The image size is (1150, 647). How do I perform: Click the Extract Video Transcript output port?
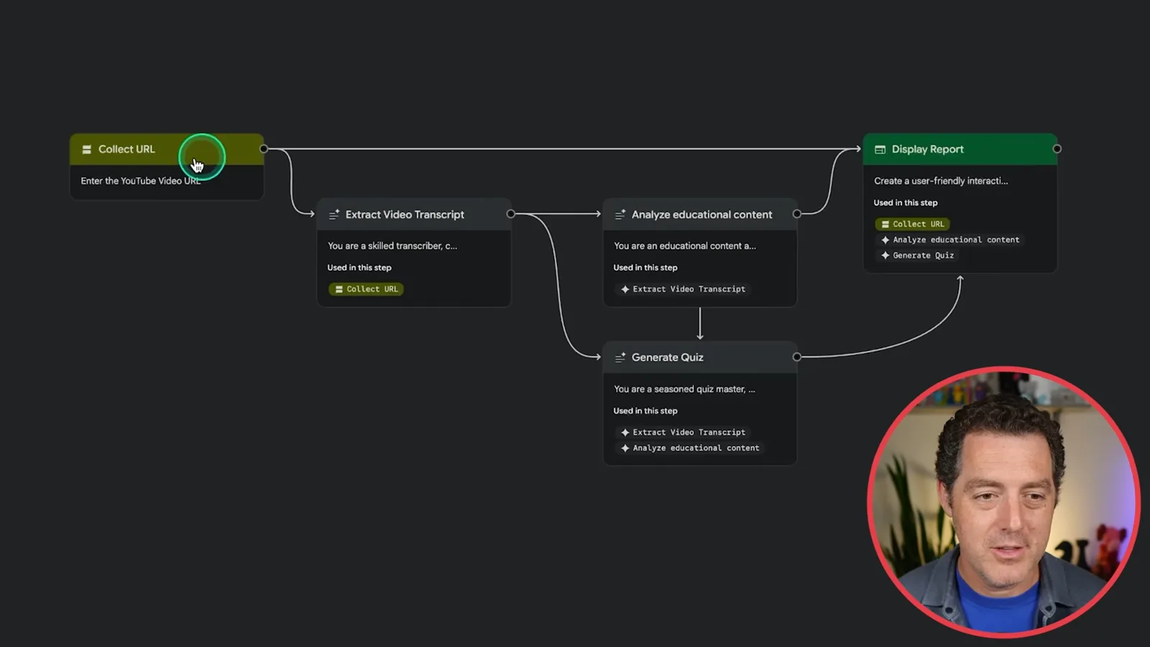point(510,214)
